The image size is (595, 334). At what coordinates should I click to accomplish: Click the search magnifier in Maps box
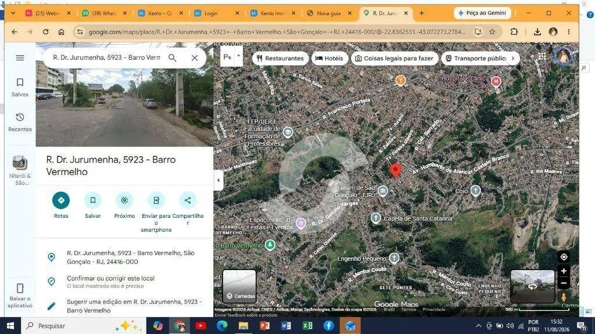click(x=172, y=58)
